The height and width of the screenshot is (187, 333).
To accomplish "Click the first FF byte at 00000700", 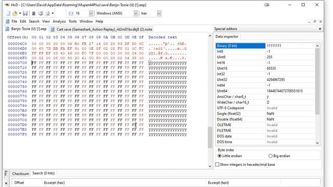I will [x=34, y=63].
